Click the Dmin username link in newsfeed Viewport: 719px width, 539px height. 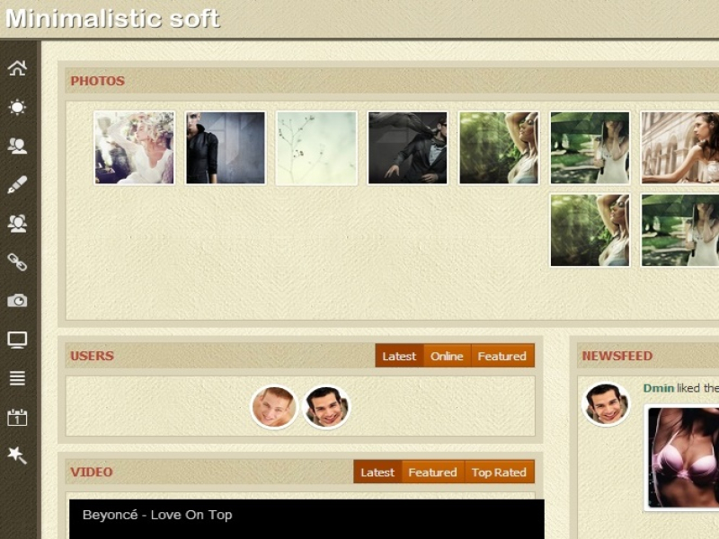pos(659,388)
